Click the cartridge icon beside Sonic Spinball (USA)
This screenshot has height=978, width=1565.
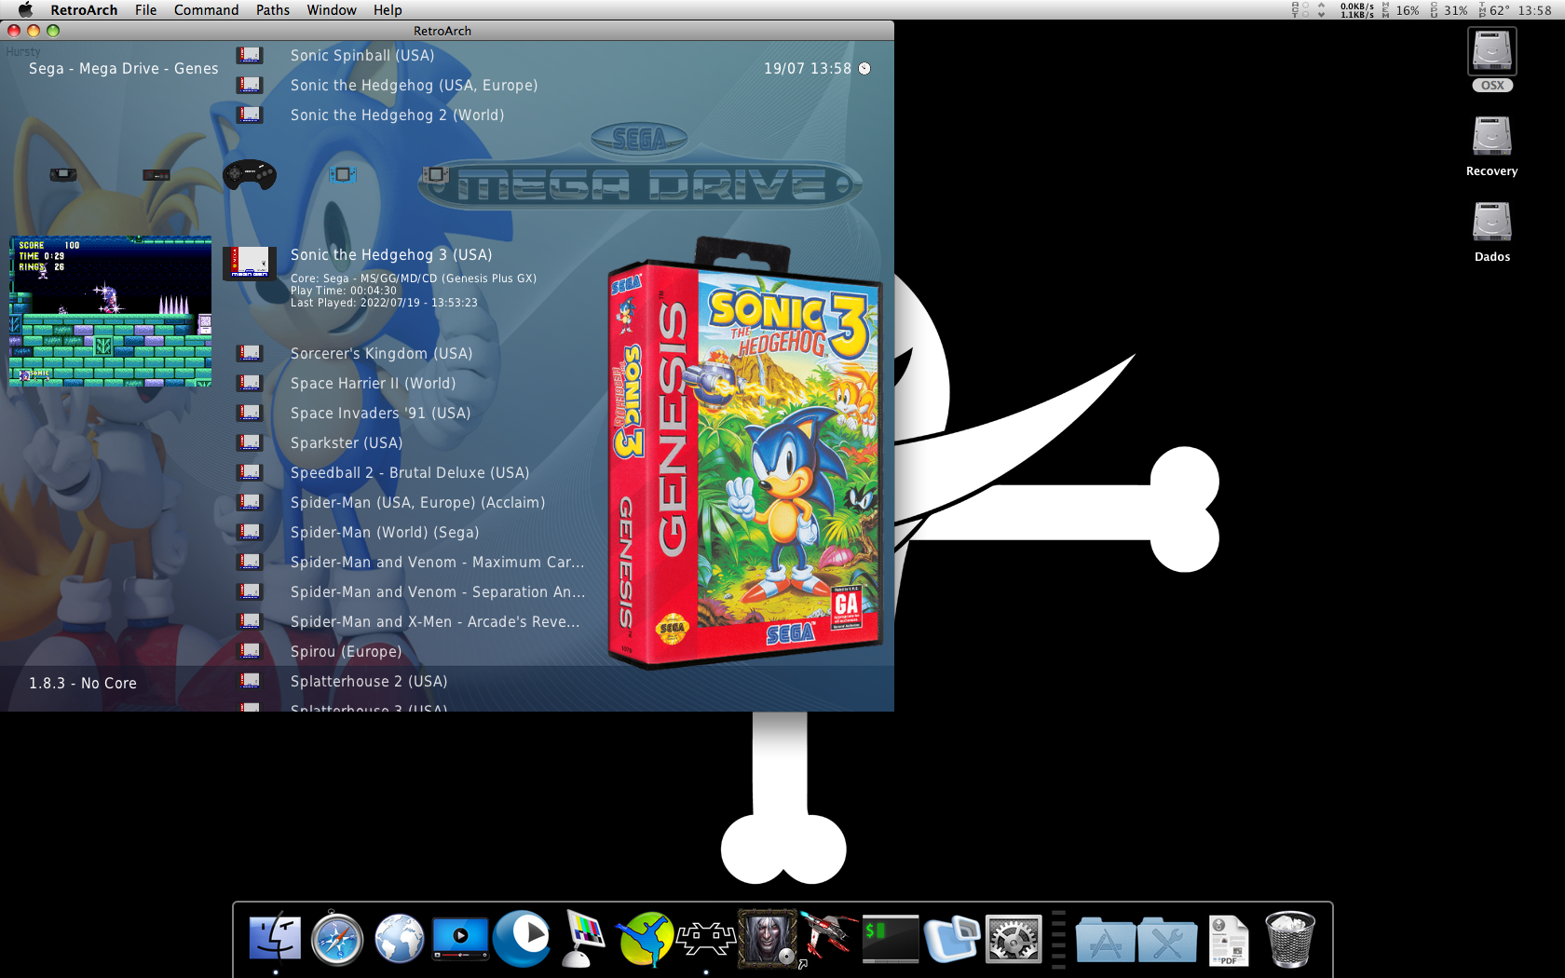click(x=249, y=55)
